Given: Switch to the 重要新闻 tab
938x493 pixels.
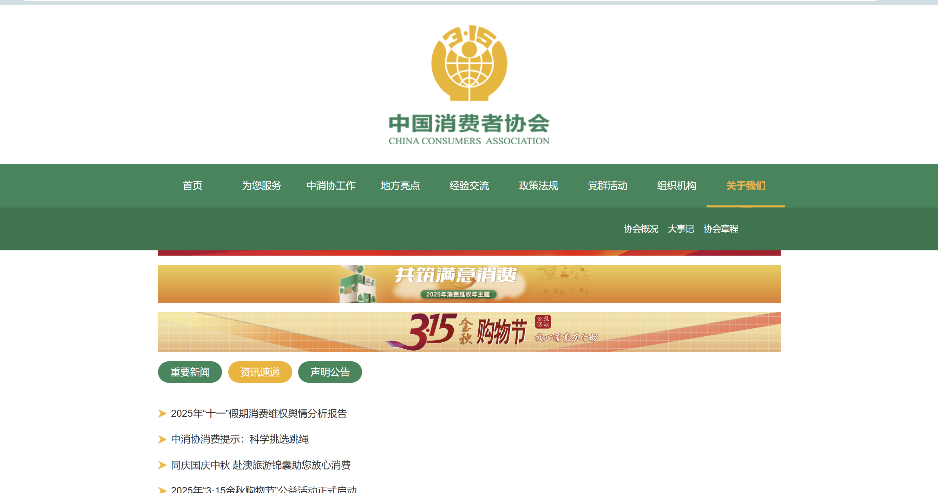Looking at the screenshot, I should pyautogui.click(x=190, y=372).
